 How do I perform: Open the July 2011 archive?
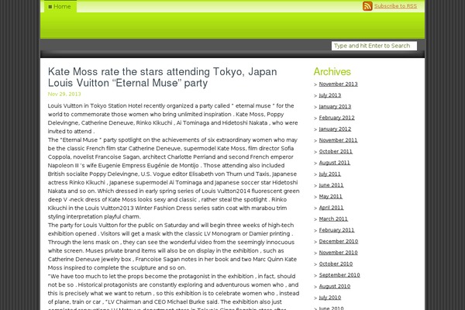point(330,174)
